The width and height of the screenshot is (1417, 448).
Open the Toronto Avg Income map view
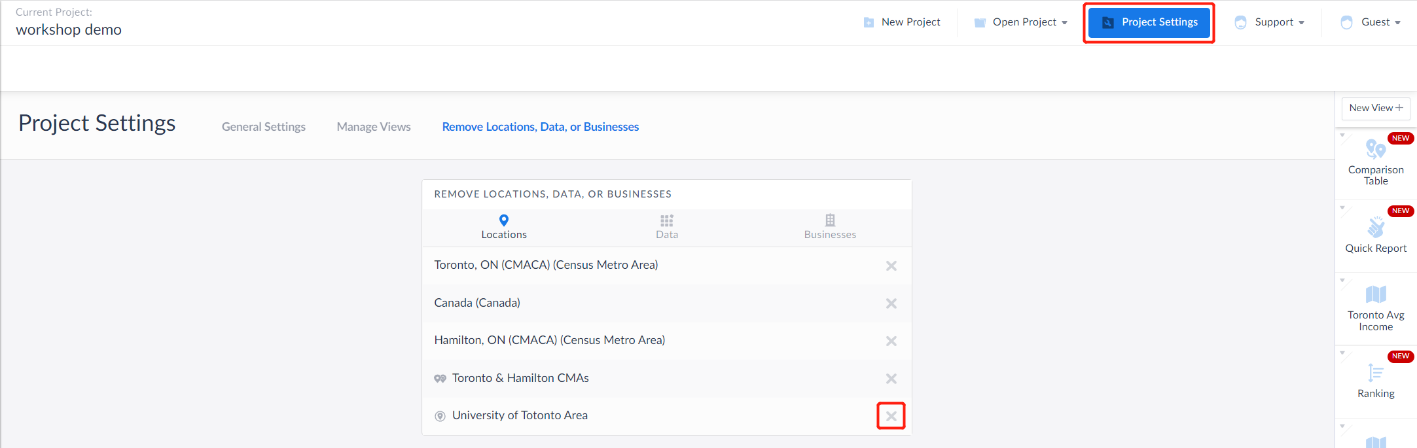point(1376,309)
